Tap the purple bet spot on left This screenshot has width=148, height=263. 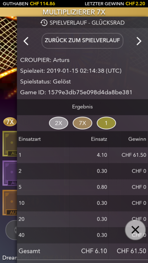click(x=10, y=173)
